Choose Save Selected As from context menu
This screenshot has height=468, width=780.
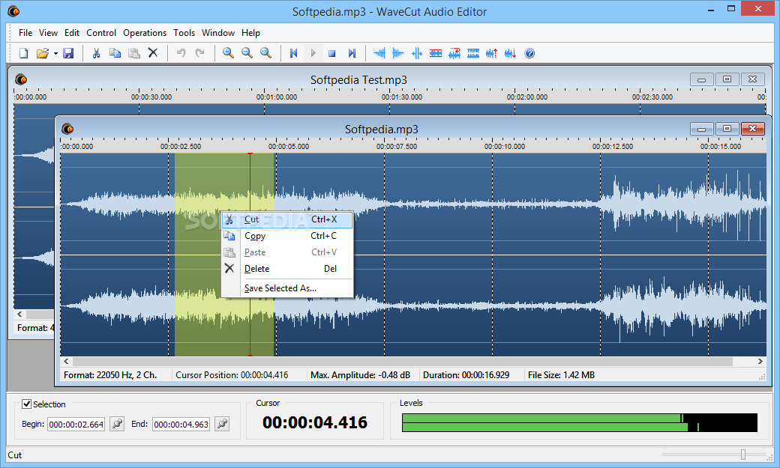coord(287,288)
